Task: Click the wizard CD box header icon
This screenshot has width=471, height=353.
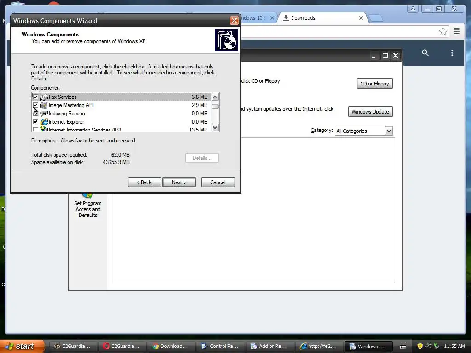Action: tap(226, 40)
